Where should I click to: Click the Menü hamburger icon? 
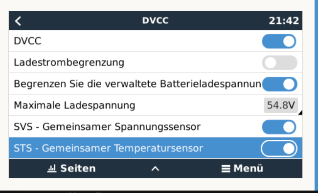coord(226,169)
